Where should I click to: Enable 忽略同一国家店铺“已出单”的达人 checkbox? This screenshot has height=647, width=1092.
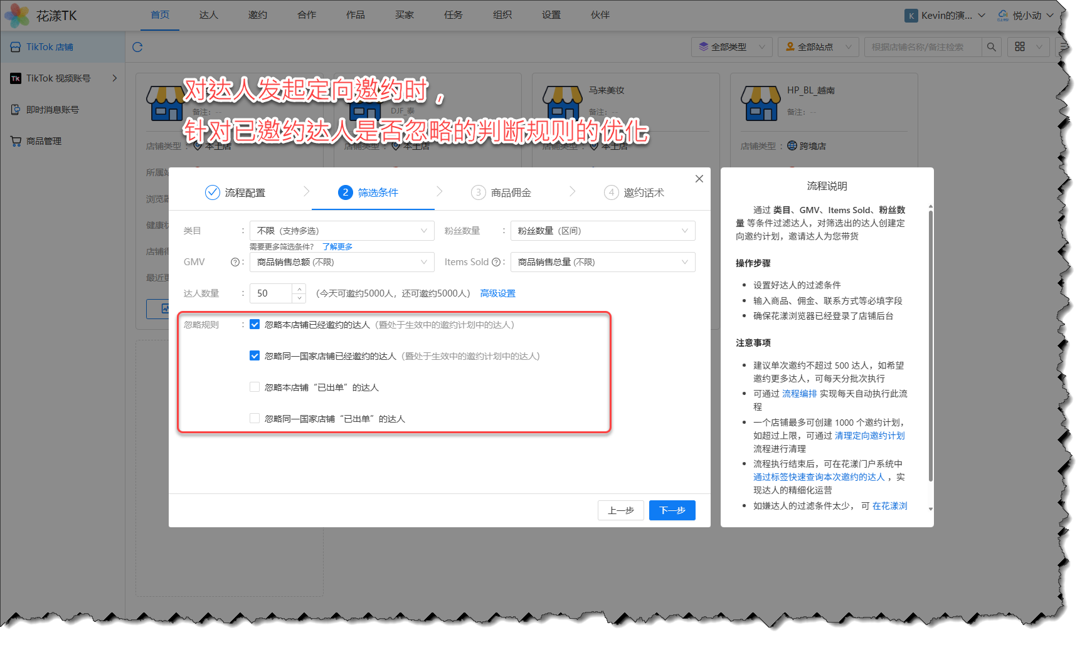255,419
